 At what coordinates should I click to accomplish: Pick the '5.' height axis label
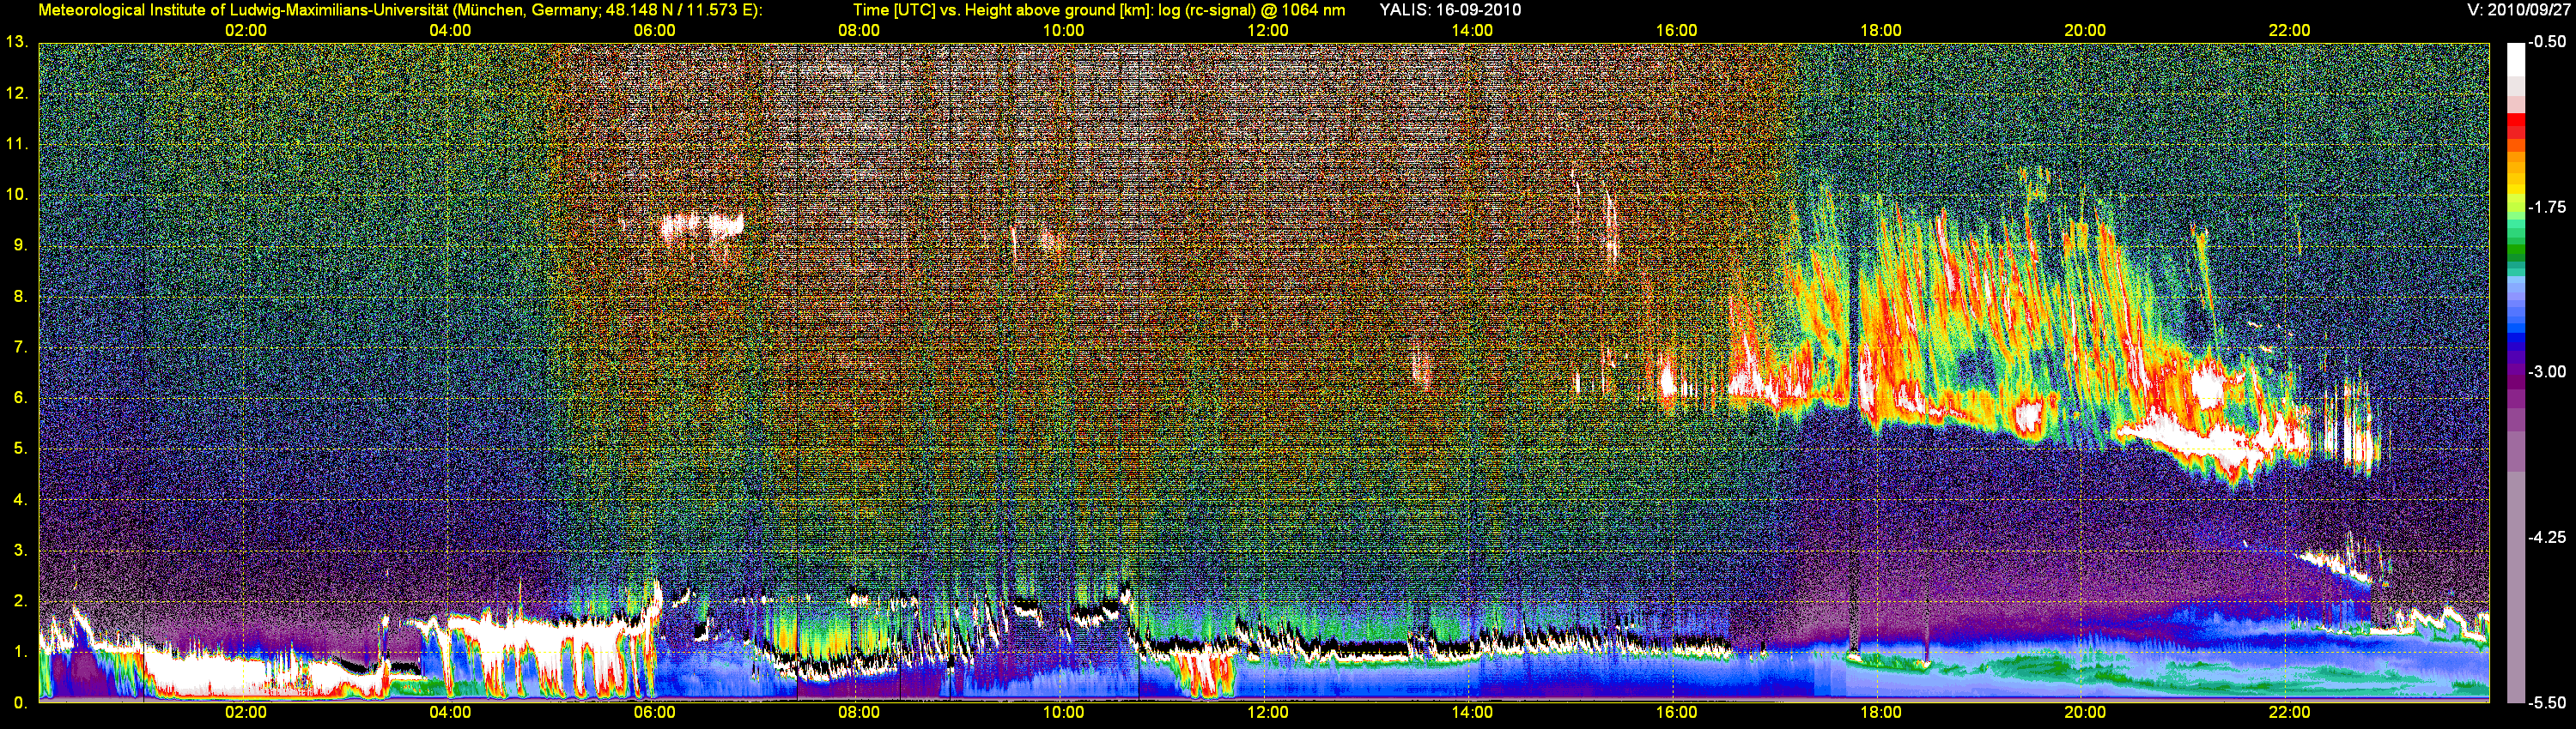pyautogui.click(x=20, y=449)
